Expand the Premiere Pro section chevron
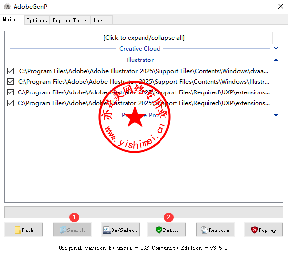Viewport: 288px width, 261px height. tap(276, 115)
